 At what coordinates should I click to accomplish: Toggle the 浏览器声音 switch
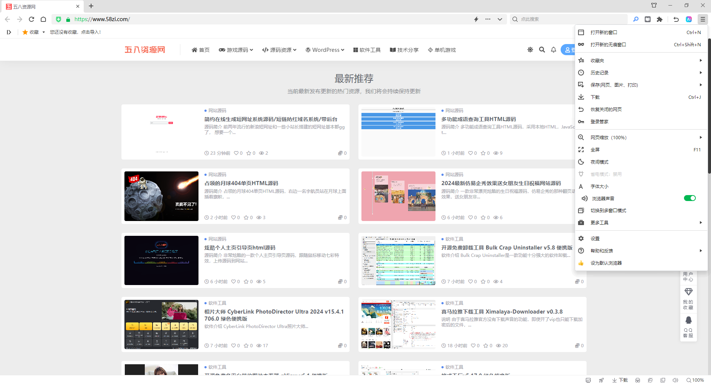(690, 198)
